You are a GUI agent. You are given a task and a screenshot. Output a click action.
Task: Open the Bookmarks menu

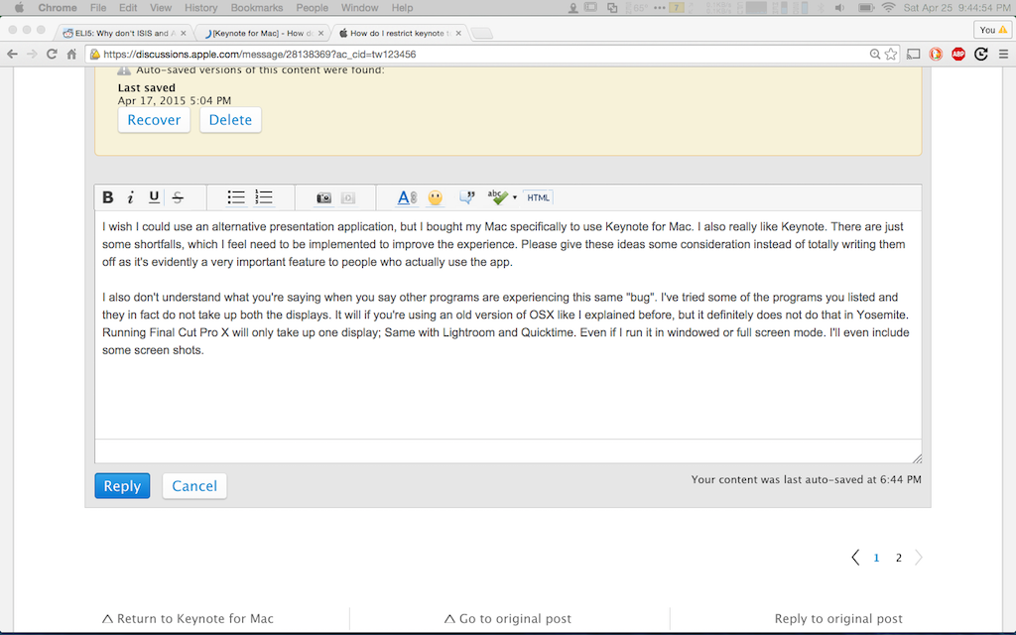coord(257,8)
